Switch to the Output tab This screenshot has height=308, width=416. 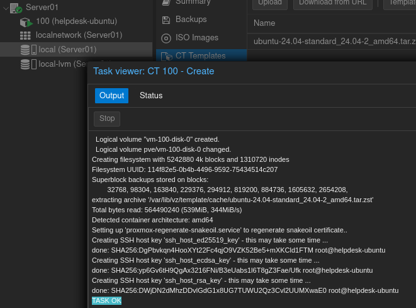click(111, 96)
